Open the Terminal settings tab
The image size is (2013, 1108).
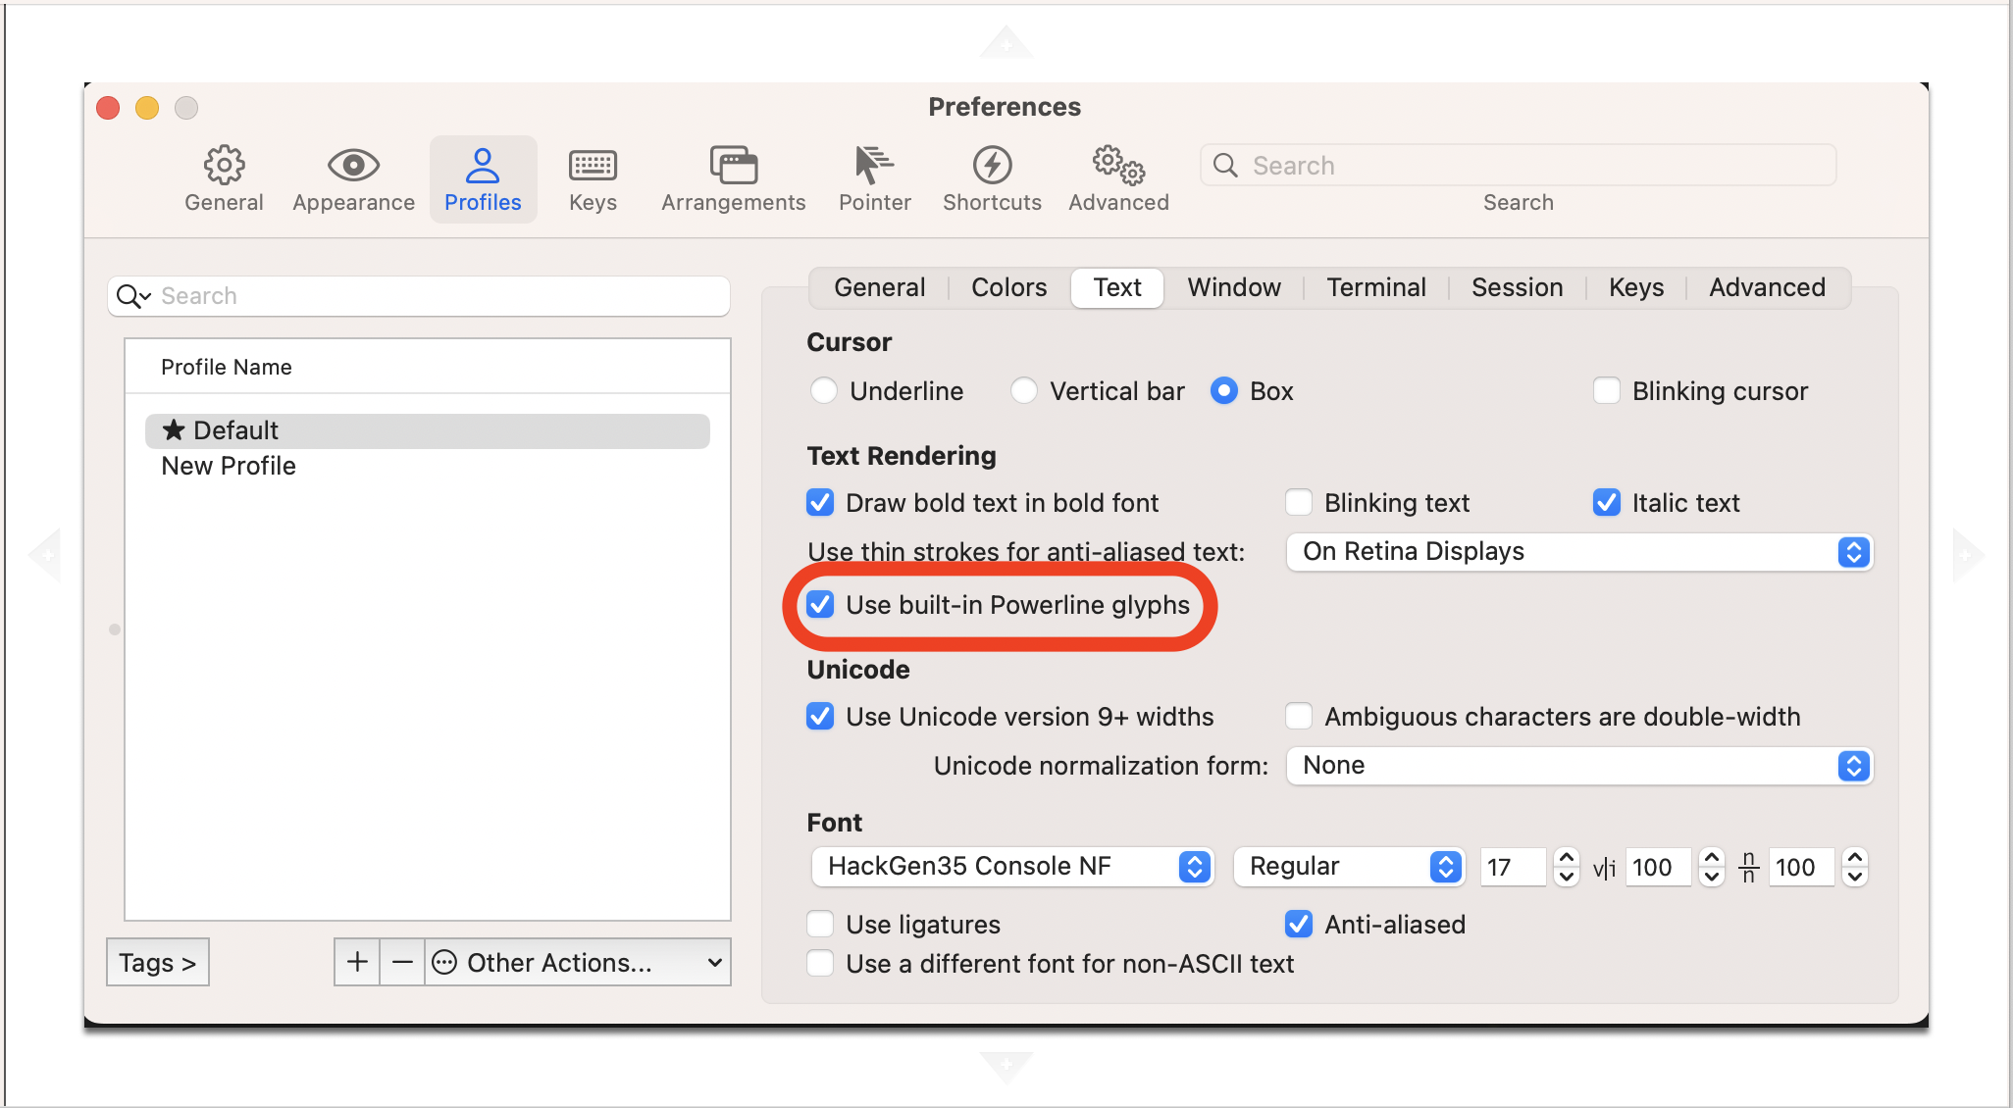point(1376,287)
